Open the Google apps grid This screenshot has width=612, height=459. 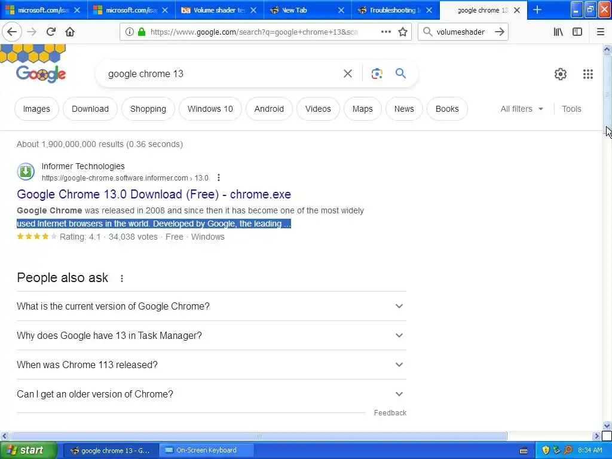tap(588, 74)
